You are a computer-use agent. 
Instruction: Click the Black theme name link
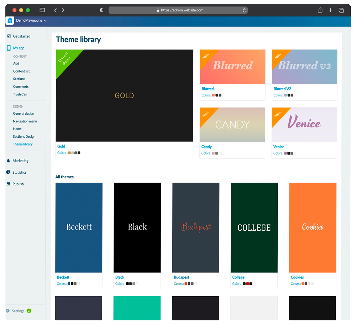click(x=120, y=277)
